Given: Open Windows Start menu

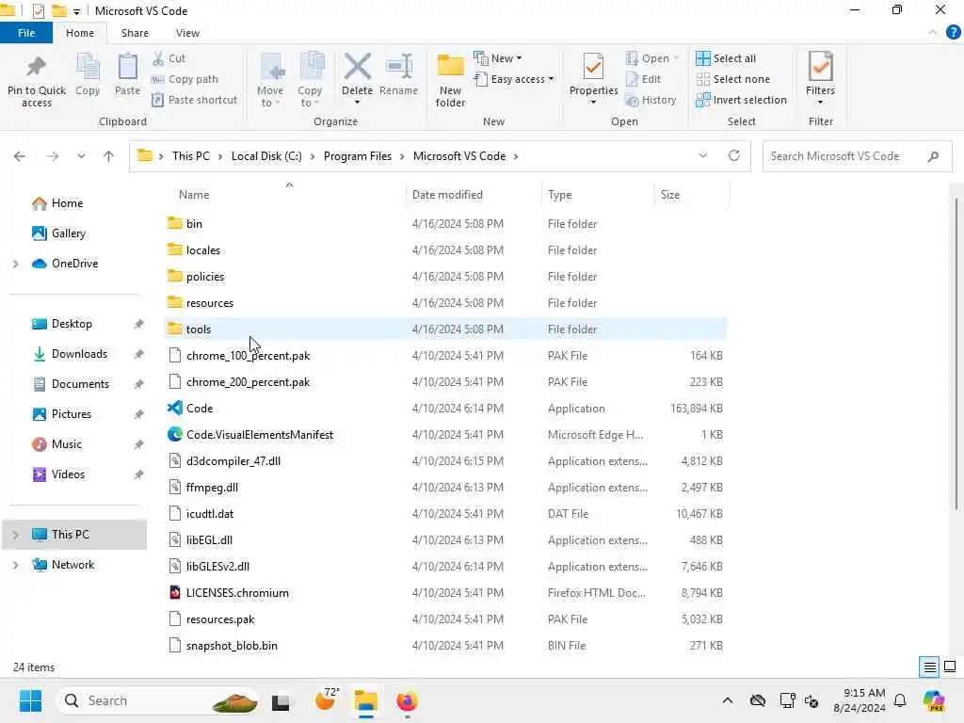Looking at the screenshot, I should 30,700.
